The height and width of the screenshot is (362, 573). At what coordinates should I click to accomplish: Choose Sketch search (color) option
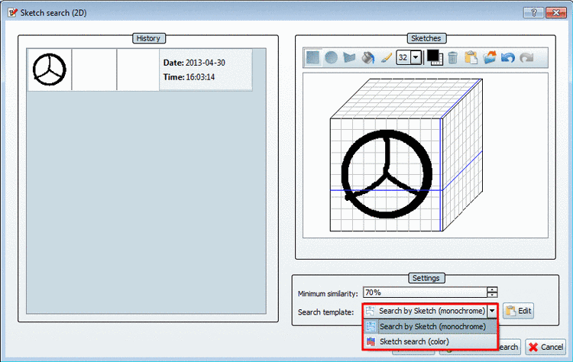[x=430, y=341]
